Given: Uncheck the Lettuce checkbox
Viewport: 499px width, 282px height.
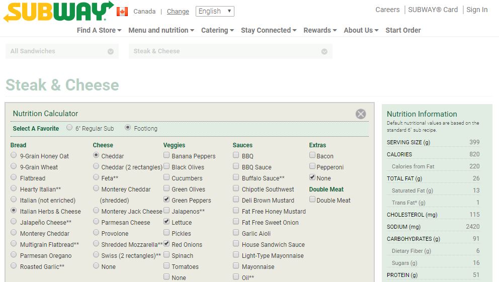Looking at the screenshot, I should pyautogui.click(x=167, y=222).
